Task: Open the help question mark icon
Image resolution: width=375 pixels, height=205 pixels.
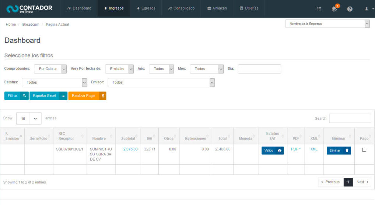Action: point(350,9)
